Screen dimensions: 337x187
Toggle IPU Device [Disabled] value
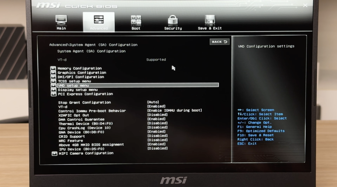coord(157,148)
